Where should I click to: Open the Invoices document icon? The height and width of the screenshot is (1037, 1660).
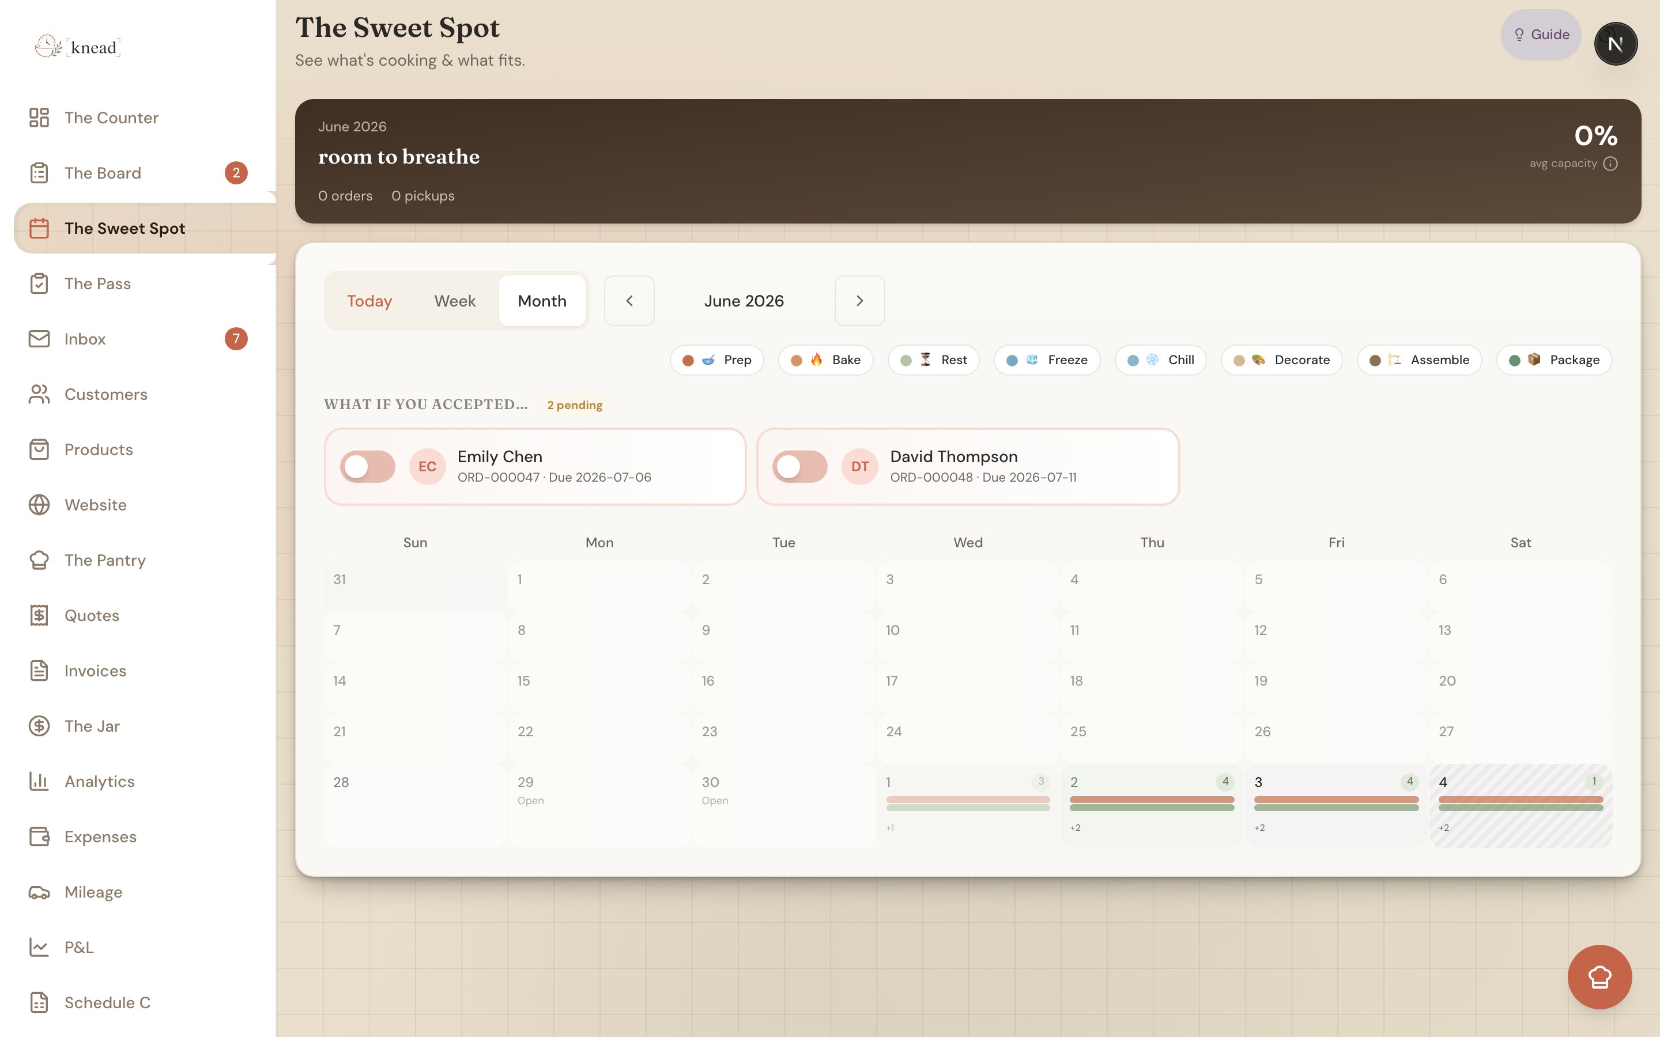tap(39, 671)
